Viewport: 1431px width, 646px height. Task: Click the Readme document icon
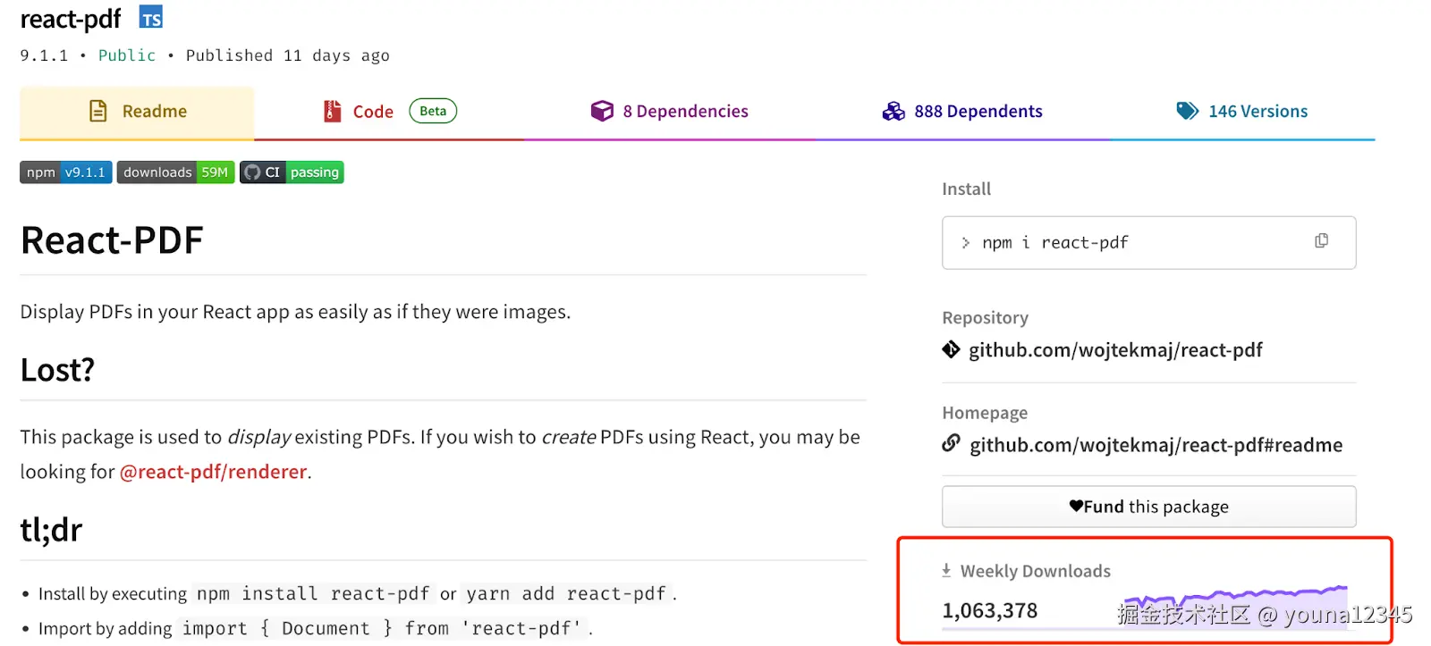[98, 111]
